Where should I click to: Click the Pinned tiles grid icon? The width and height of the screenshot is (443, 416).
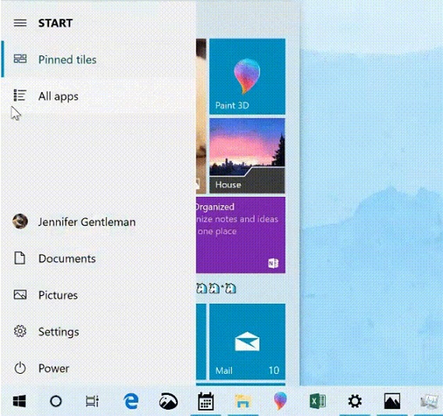pos(20,59)
